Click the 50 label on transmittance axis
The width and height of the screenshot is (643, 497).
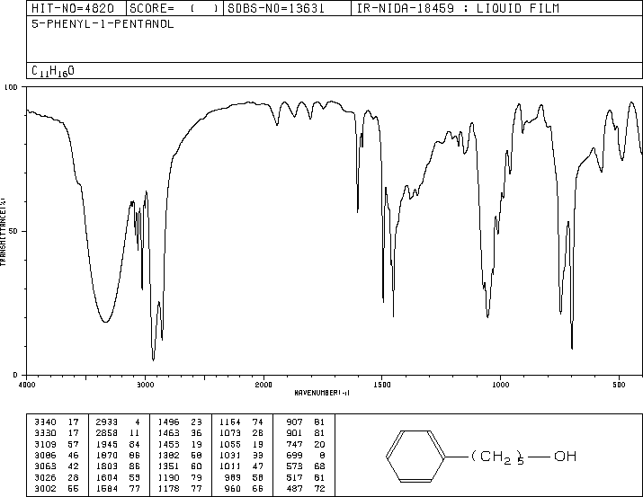[13, 231]
